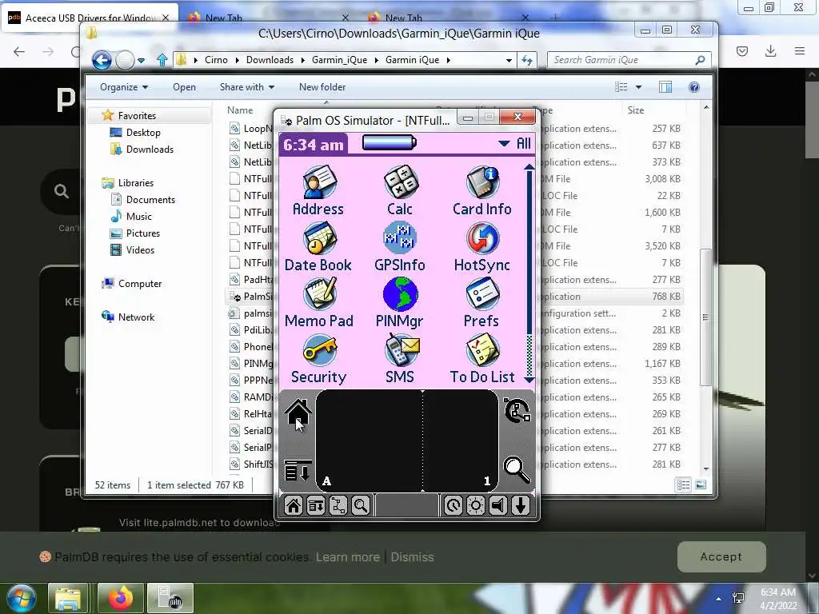Toggle the preview pane button
The height and width of the screenshot is (614, 819).
point(665,87)
